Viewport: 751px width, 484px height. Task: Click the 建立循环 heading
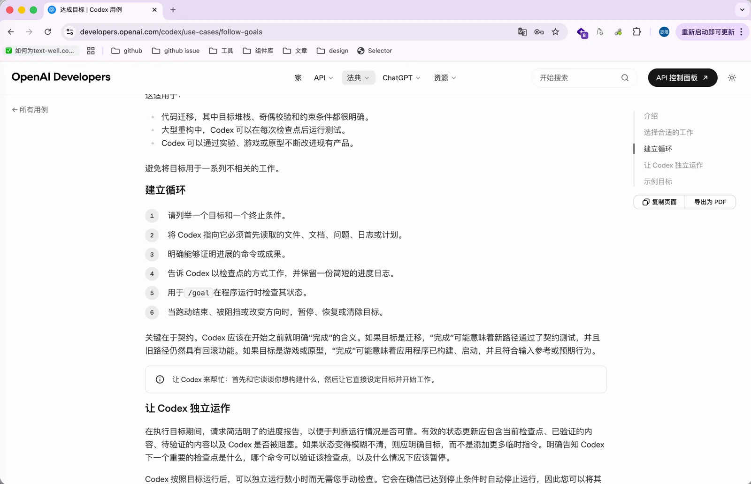tap(165, 190)
